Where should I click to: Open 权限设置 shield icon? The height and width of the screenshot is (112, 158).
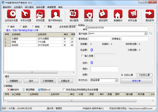[x=88, y=14]
